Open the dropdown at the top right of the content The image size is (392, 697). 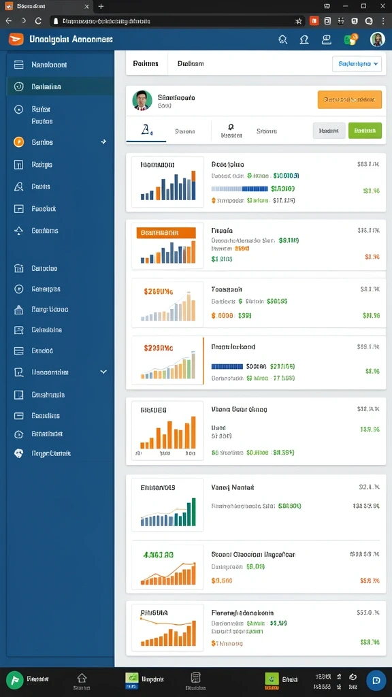(x=357, y=64)
